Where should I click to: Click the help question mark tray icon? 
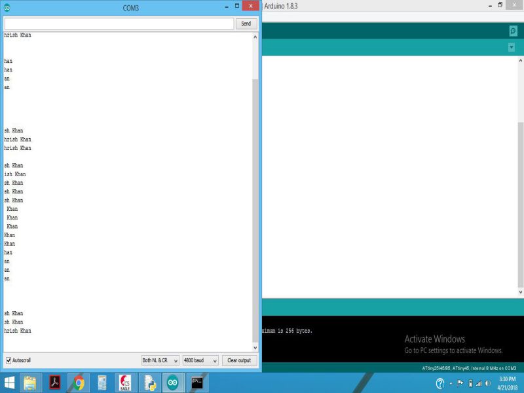coord(440,383)
